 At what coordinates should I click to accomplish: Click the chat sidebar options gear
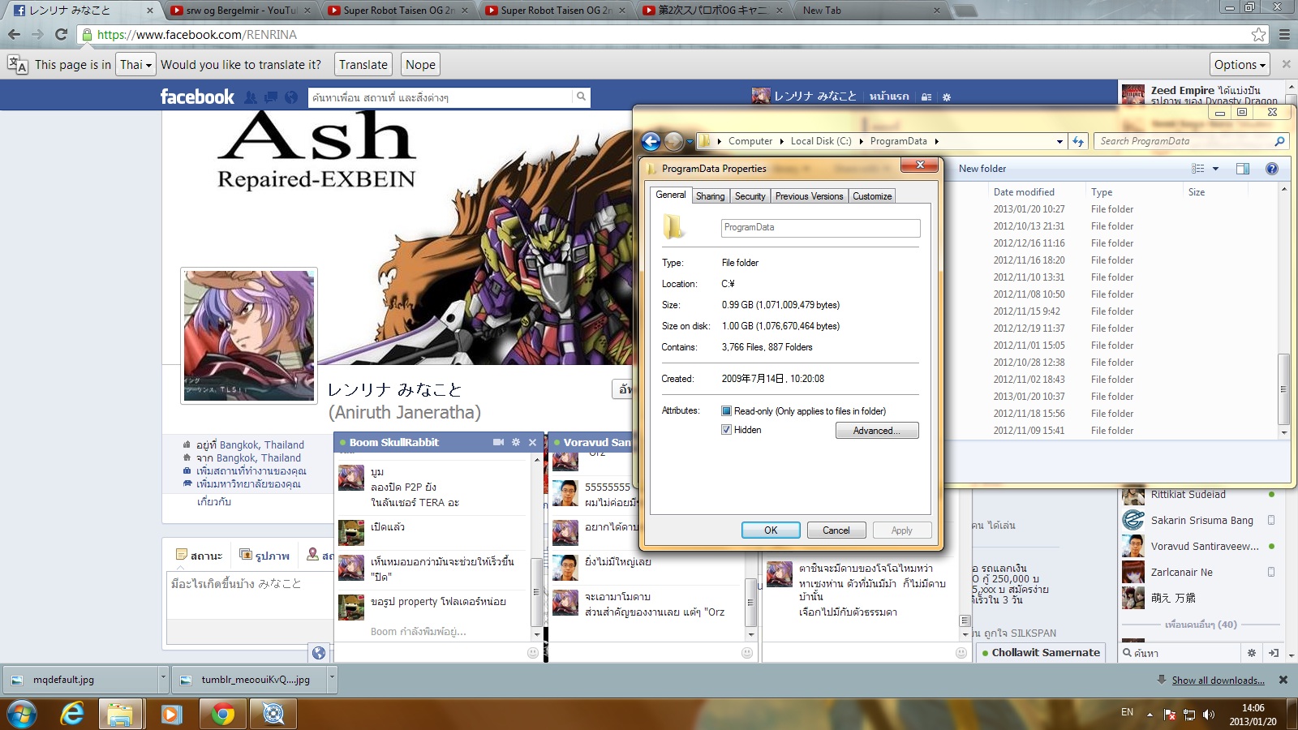(1252, 652)
